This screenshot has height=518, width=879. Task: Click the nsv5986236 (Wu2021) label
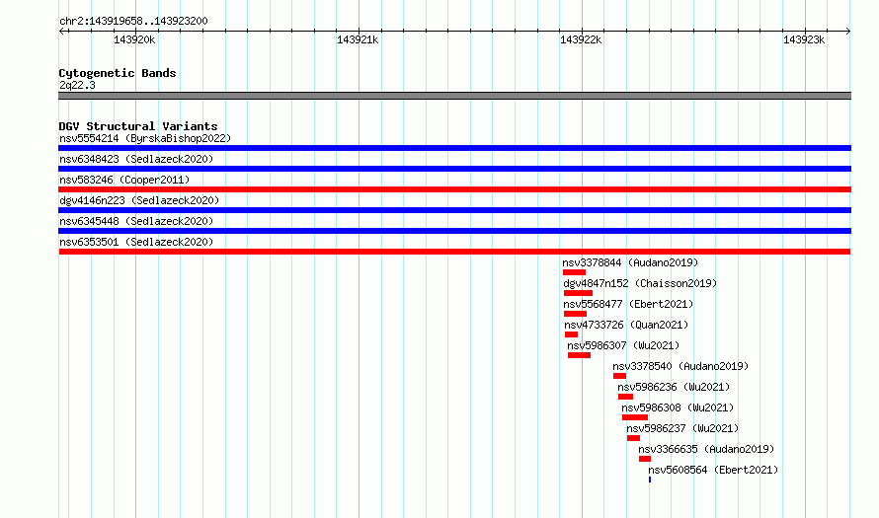point(674,387)
